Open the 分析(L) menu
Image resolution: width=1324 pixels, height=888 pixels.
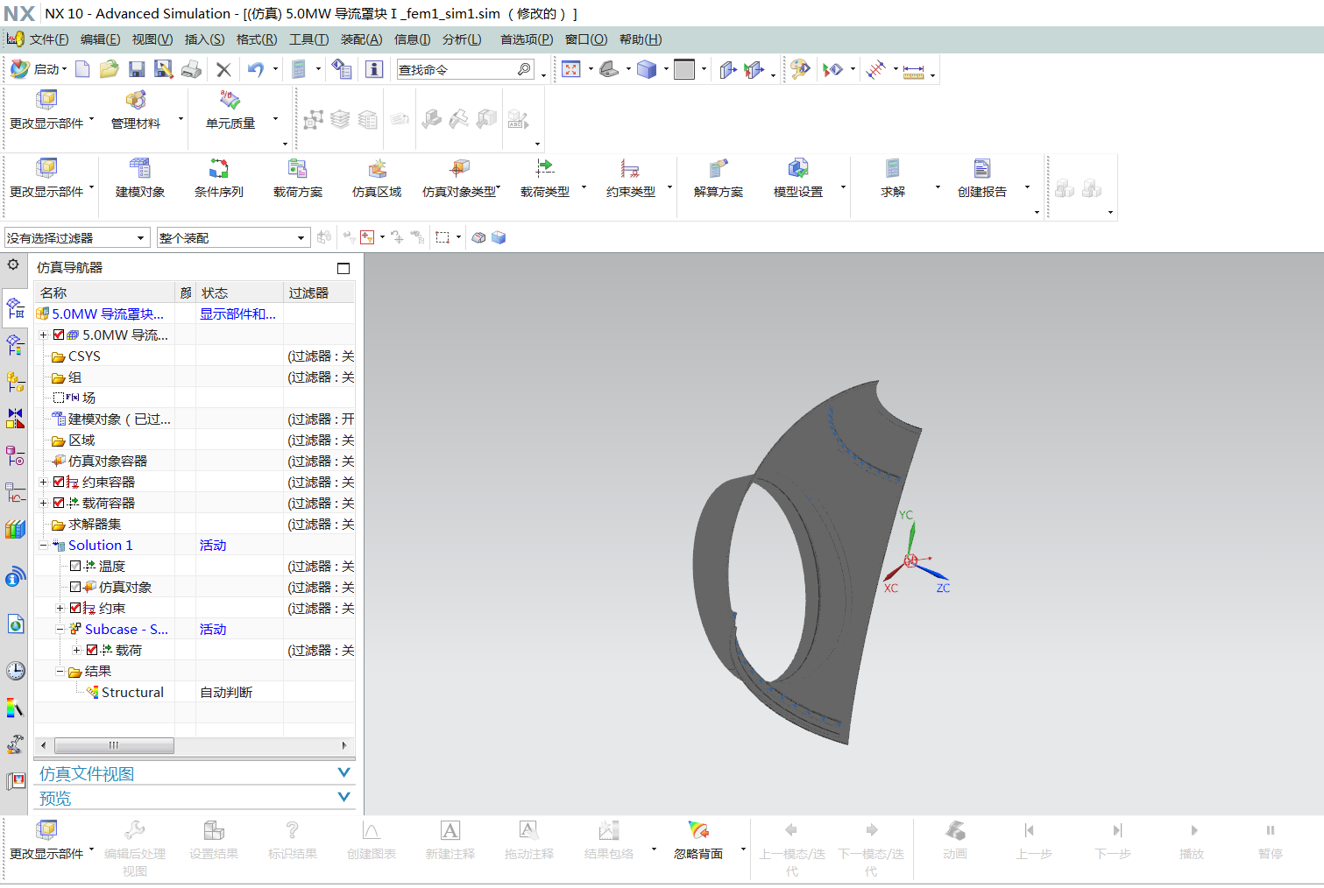(x=462, y=39)
